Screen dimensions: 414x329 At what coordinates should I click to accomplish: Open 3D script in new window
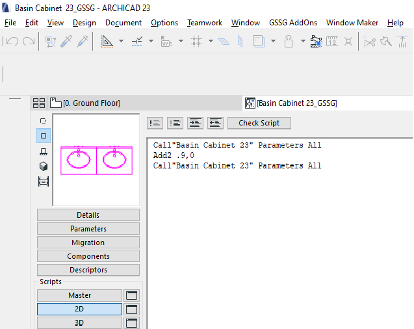pos(131,322)
